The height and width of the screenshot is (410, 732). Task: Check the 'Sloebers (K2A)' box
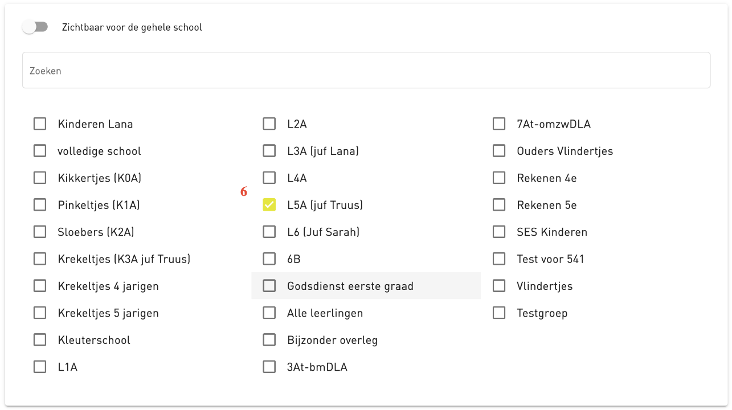[39, 232]
